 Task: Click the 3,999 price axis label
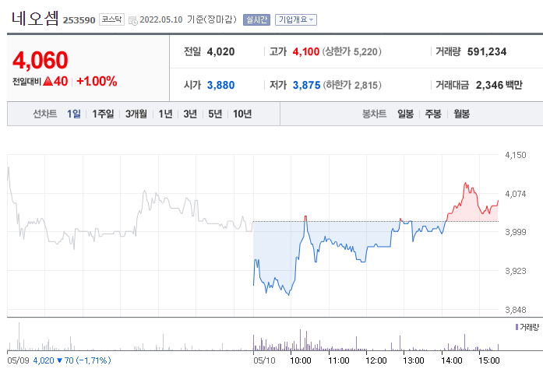515,232
